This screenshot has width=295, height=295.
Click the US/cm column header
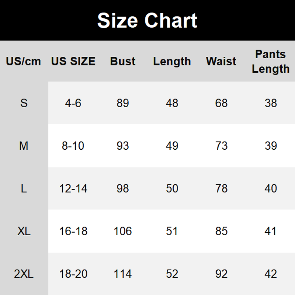pos(24,61)
